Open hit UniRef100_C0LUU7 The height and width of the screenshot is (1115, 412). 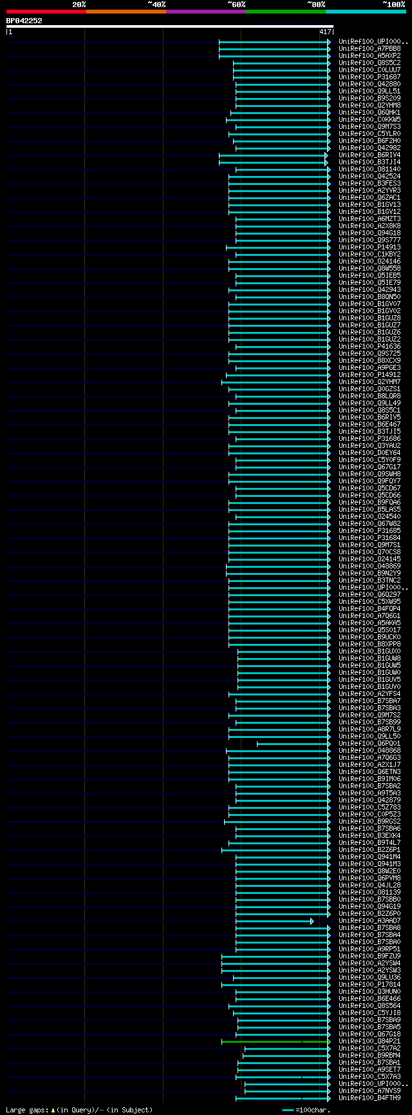370,70
